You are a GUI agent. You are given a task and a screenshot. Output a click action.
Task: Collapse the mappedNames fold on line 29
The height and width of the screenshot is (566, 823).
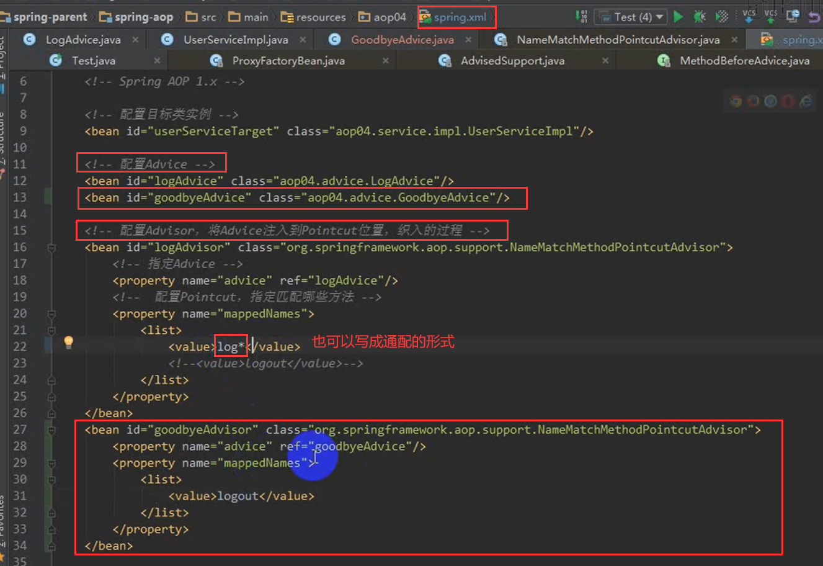click(51, 464)
